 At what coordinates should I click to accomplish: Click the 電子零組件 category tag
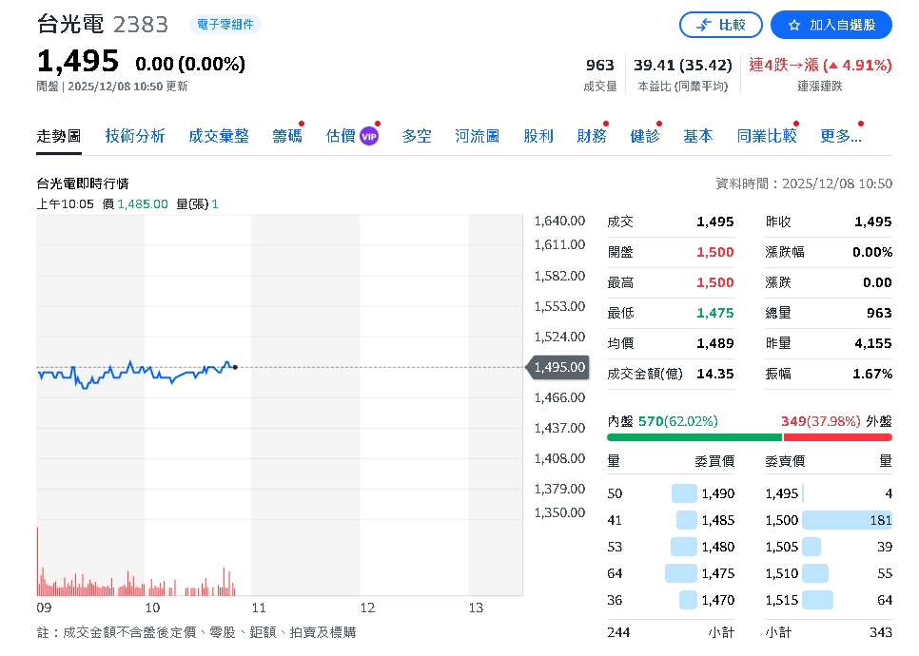click(225, 25)
